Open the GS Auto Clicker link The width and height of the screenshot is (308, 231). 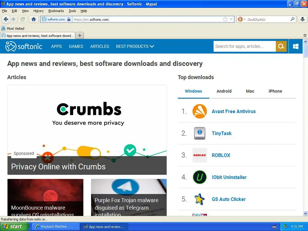click(229, 199)
